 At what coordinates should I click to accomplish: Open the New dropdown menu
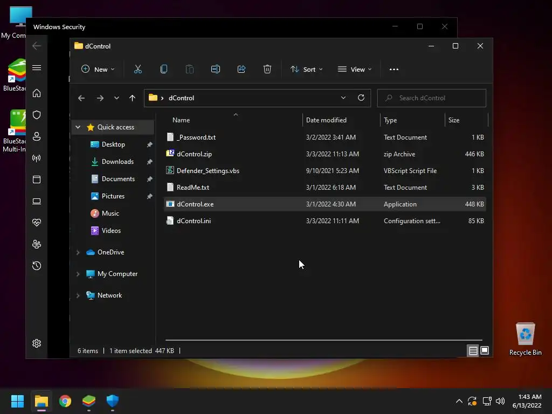click(x=98, y=70)
